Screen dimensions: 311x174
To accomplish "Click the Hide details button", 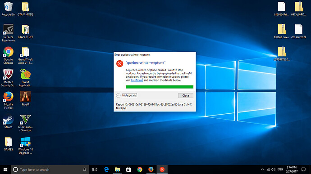I will (x=129, y=95).
